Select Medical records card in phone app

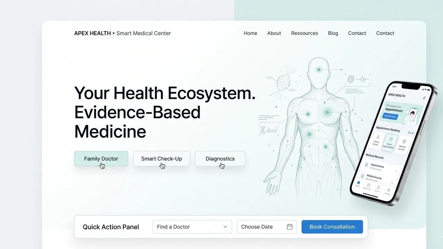point(403,146)
